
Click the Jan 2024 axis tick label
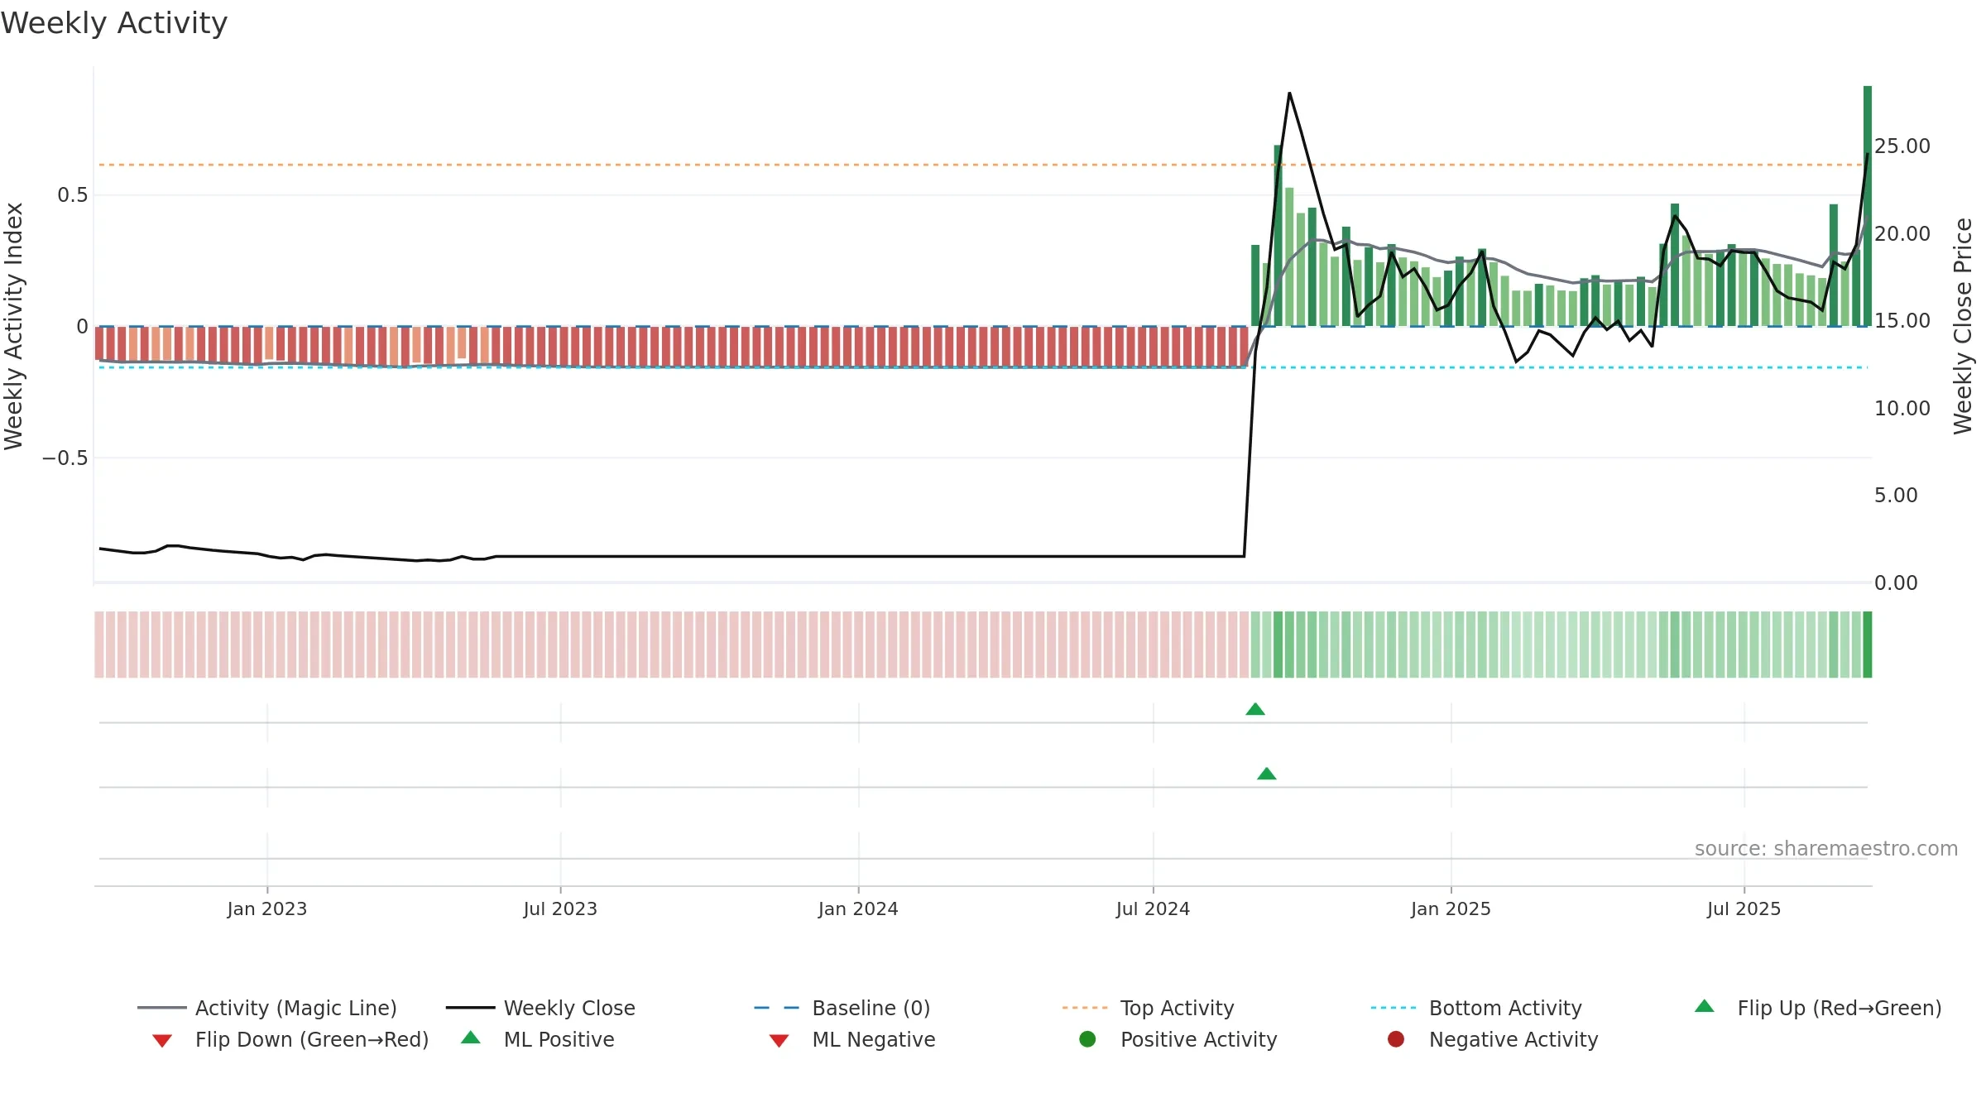pos(858,908)
